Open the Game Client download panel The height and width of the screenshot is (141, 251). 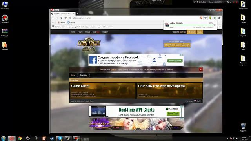pos(102,90)
